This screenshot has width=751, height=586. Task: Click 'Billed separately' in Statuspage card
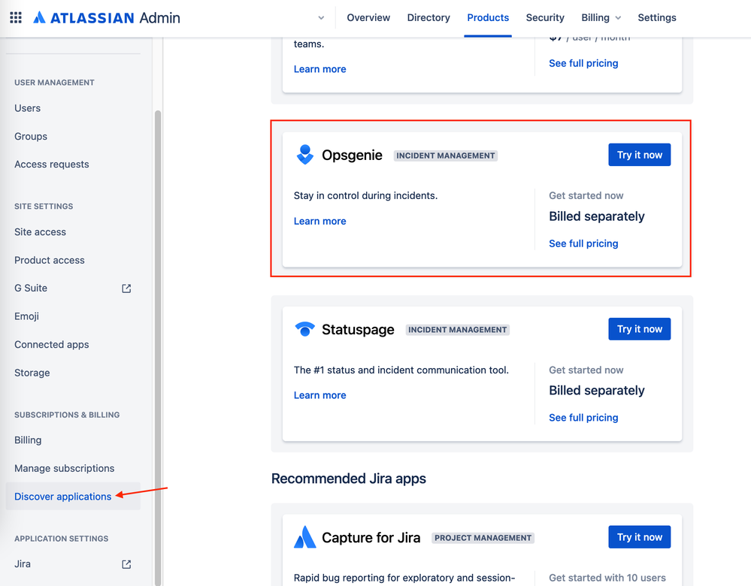[597, 391]
